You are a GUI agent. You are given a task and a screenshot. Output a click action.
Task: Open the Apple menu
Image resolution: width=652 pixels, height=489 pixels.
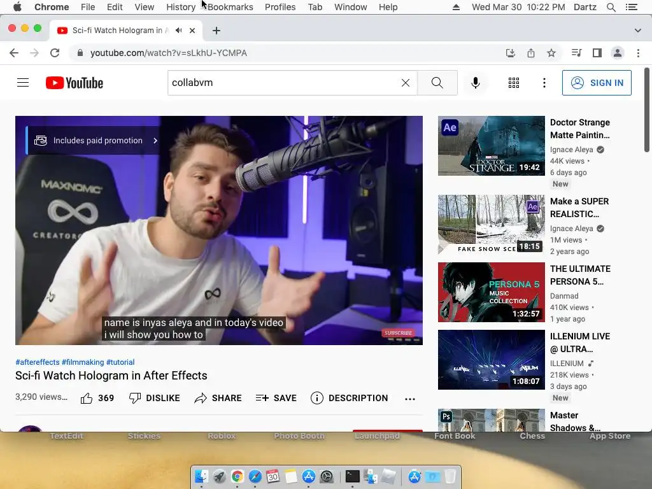tap(17, 7)
